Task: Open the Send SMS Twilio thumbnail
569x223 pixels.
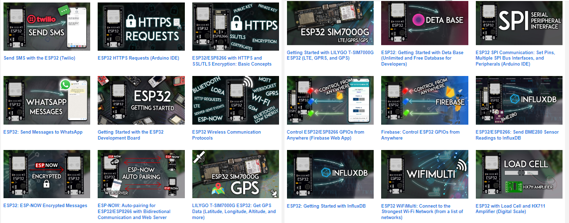Action: (47, 26)
